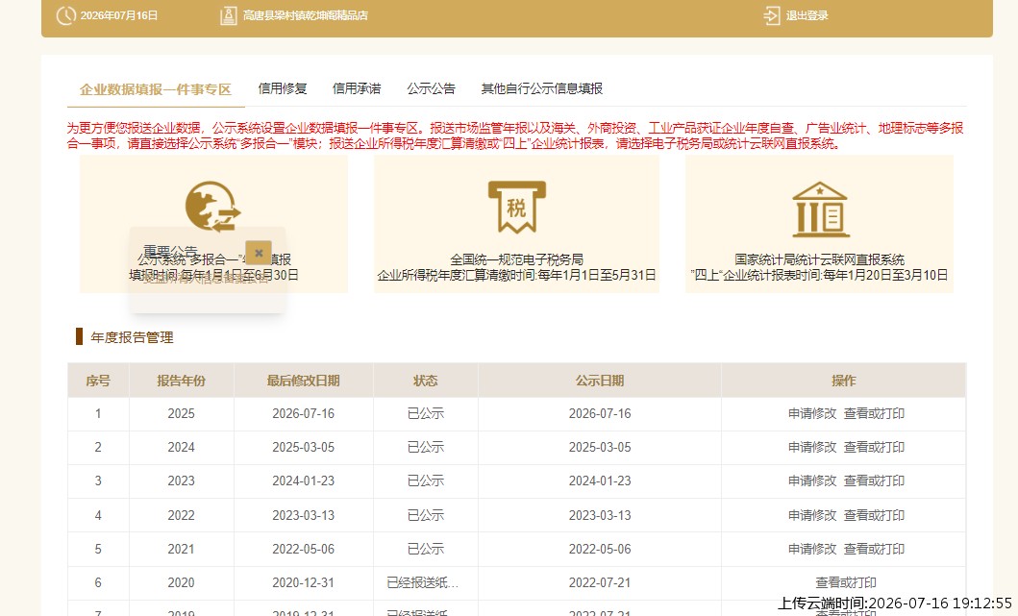The image size is (1018, 616).
Task: Click 申请修改 for the 2025 report
Action: [x=812, y=413]
